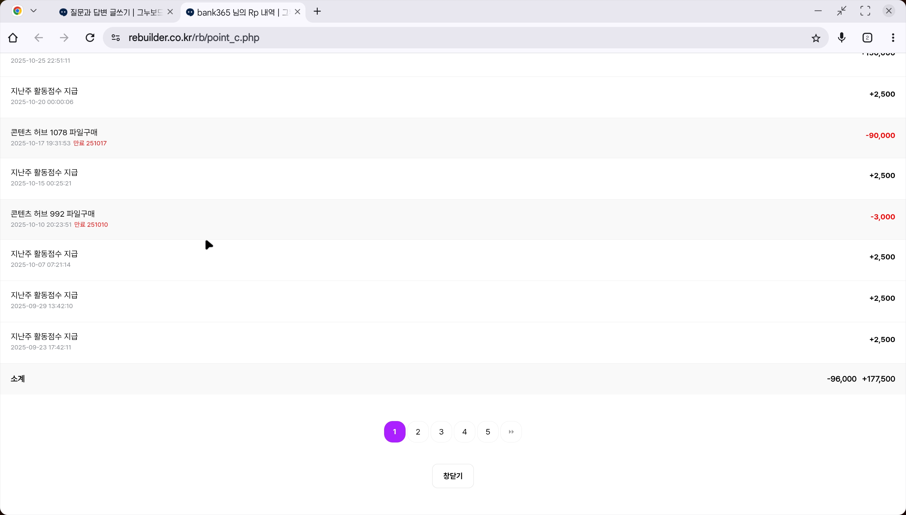Open the three-dot browser menu

click(x=893, y=38)
